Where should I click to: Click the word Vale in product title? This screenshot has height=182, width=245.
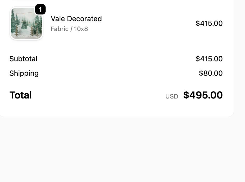click(x=58, y=19)
